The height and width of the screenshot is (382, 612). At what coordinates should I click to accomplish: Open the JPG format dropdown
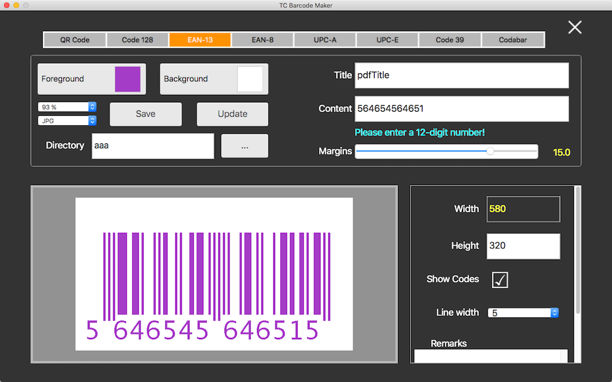tap(67, 121)
